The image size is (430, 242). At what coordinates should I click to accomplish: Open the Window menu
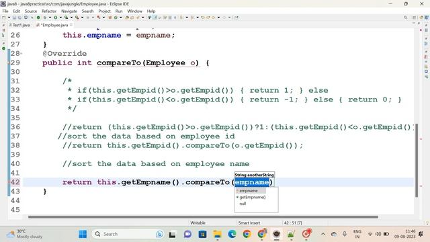click(x=134, y=11)
